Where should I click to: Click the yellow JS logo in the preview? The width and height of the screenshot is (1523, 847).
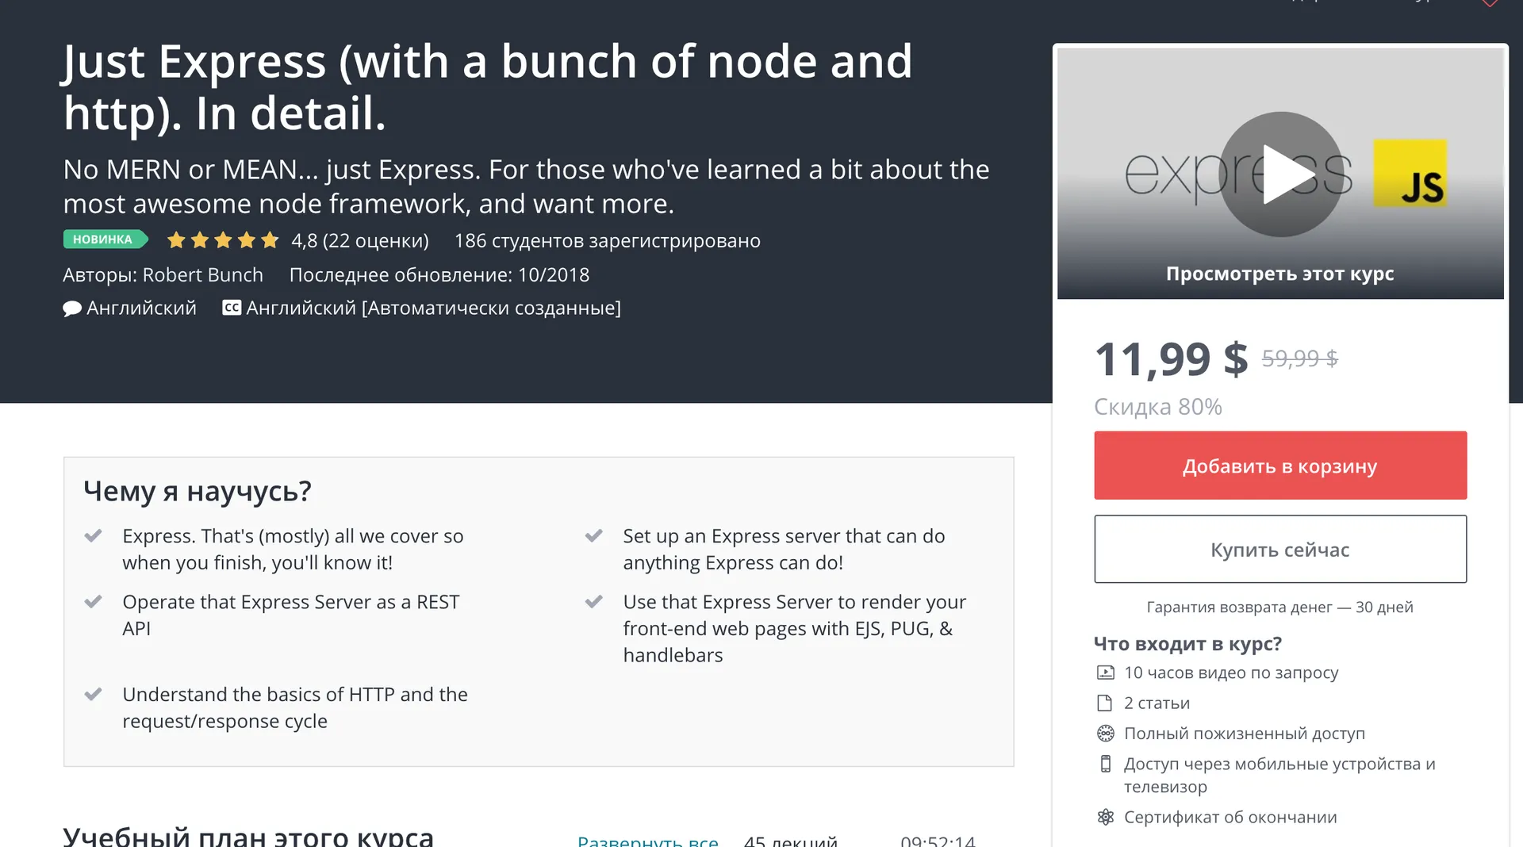[1410, 174]
